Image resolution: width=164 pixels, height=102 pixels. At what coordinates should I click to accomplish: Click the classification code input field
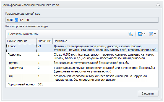coord(82,20)
